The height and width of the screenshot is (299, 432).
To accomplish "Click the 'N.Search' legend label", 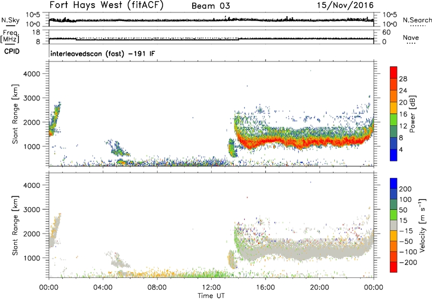I will pos(417,20).
